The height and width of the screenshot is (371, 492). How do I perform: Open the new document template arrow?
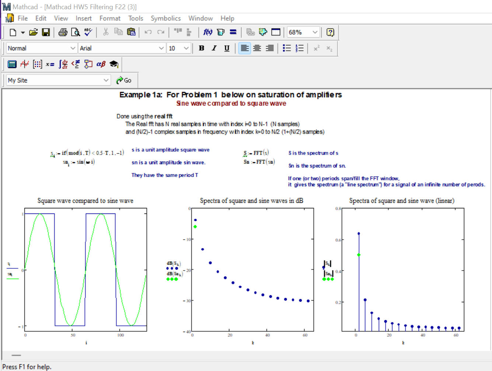click(22, 32)
